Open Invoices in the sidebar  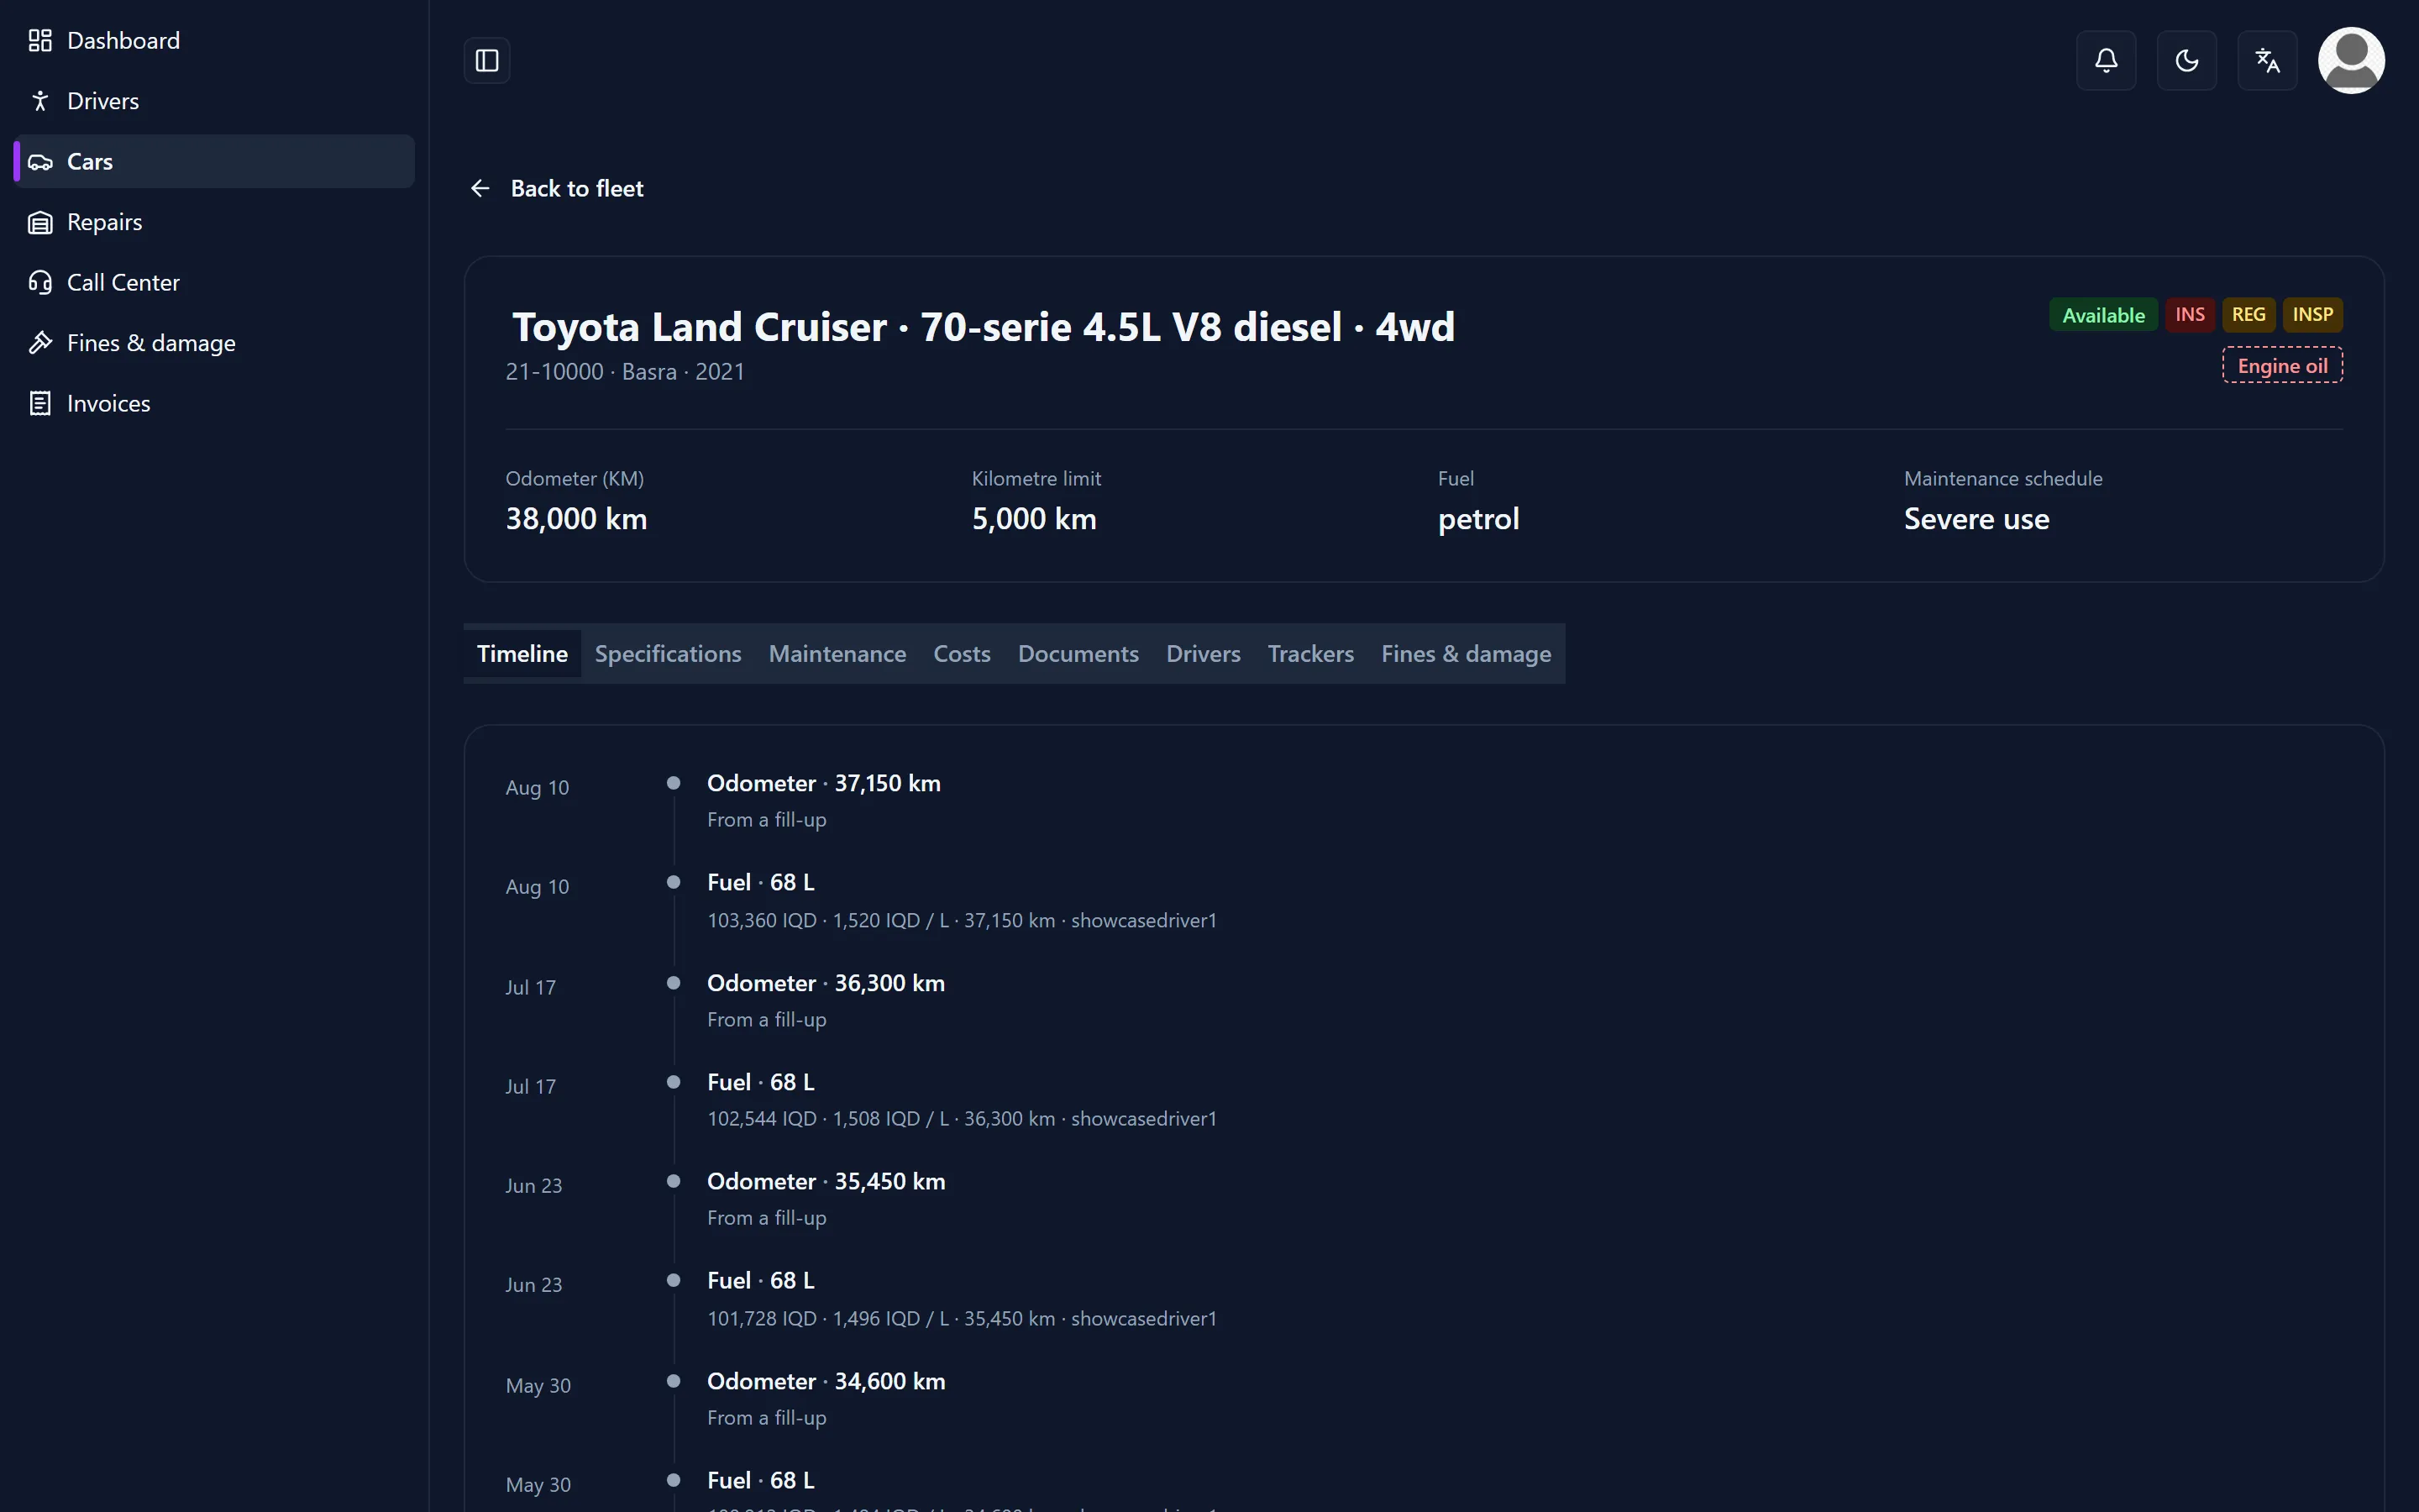[214, 403]
